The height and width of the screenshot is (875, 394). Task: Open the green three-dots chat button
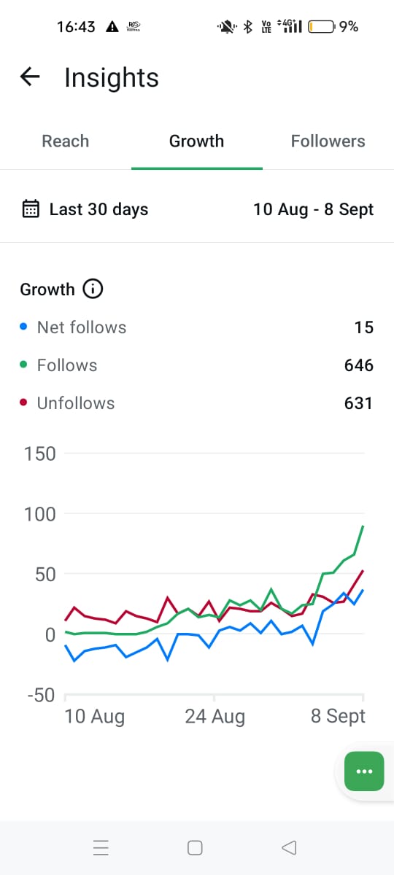[x=364, y=771]
